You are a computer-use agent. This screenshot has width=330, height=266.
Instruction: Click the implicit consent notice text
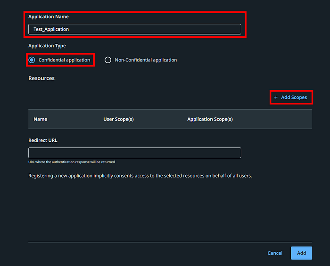(140, 176)
